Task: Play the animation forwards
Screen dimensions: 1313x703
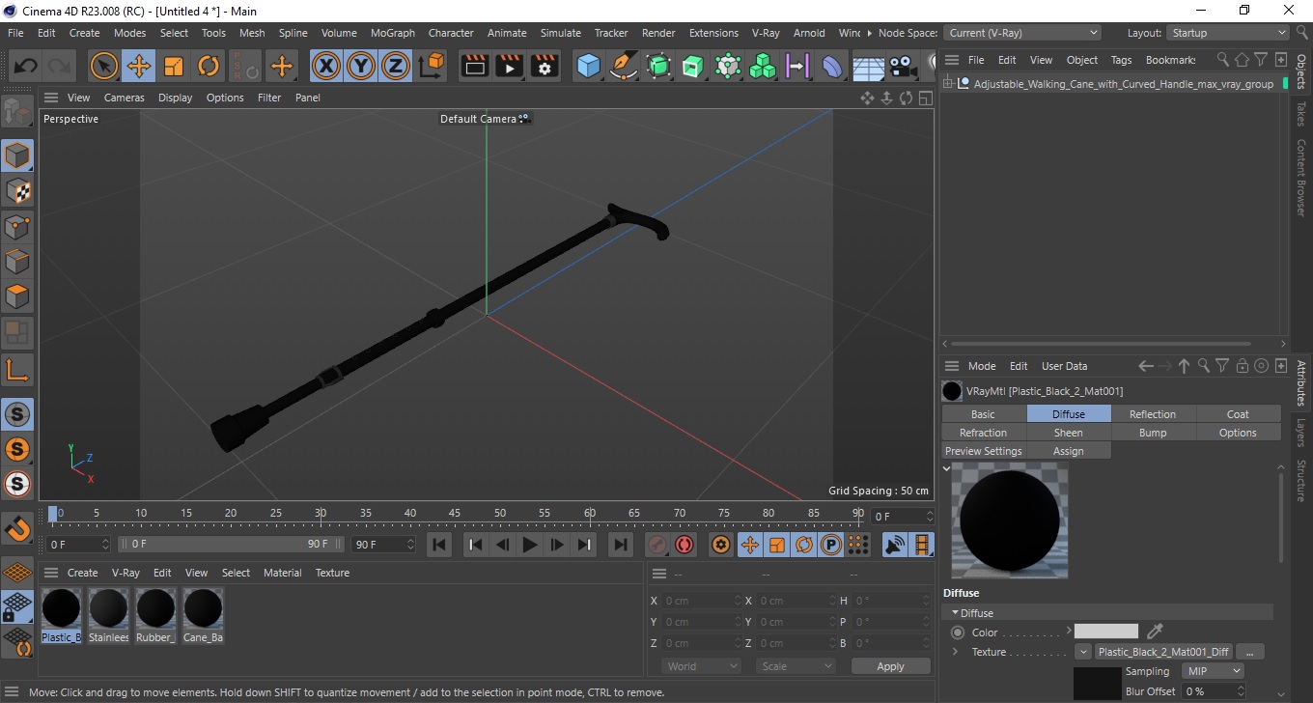Action: [x=529, y=545]
